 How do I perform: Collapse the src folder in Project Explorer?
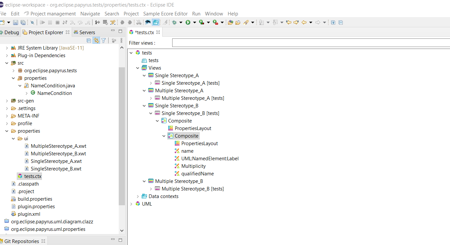(7, 63)
